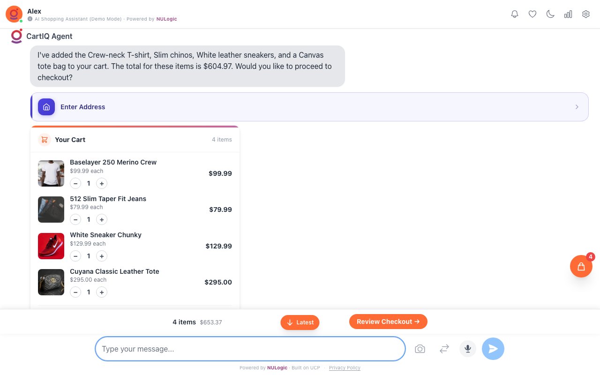Click the camera icon to upload image
Viewport: 600px width, 375px height.
[x=420, y=349]
